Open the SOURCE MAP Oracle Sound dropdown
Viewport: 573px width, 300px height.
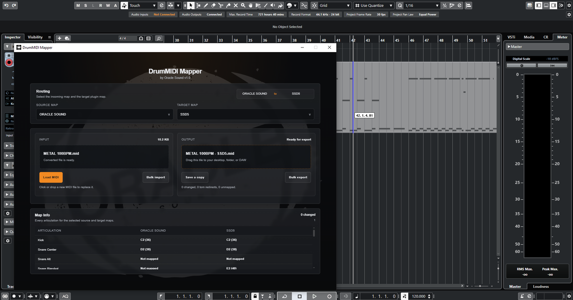[x=105, y=114]
